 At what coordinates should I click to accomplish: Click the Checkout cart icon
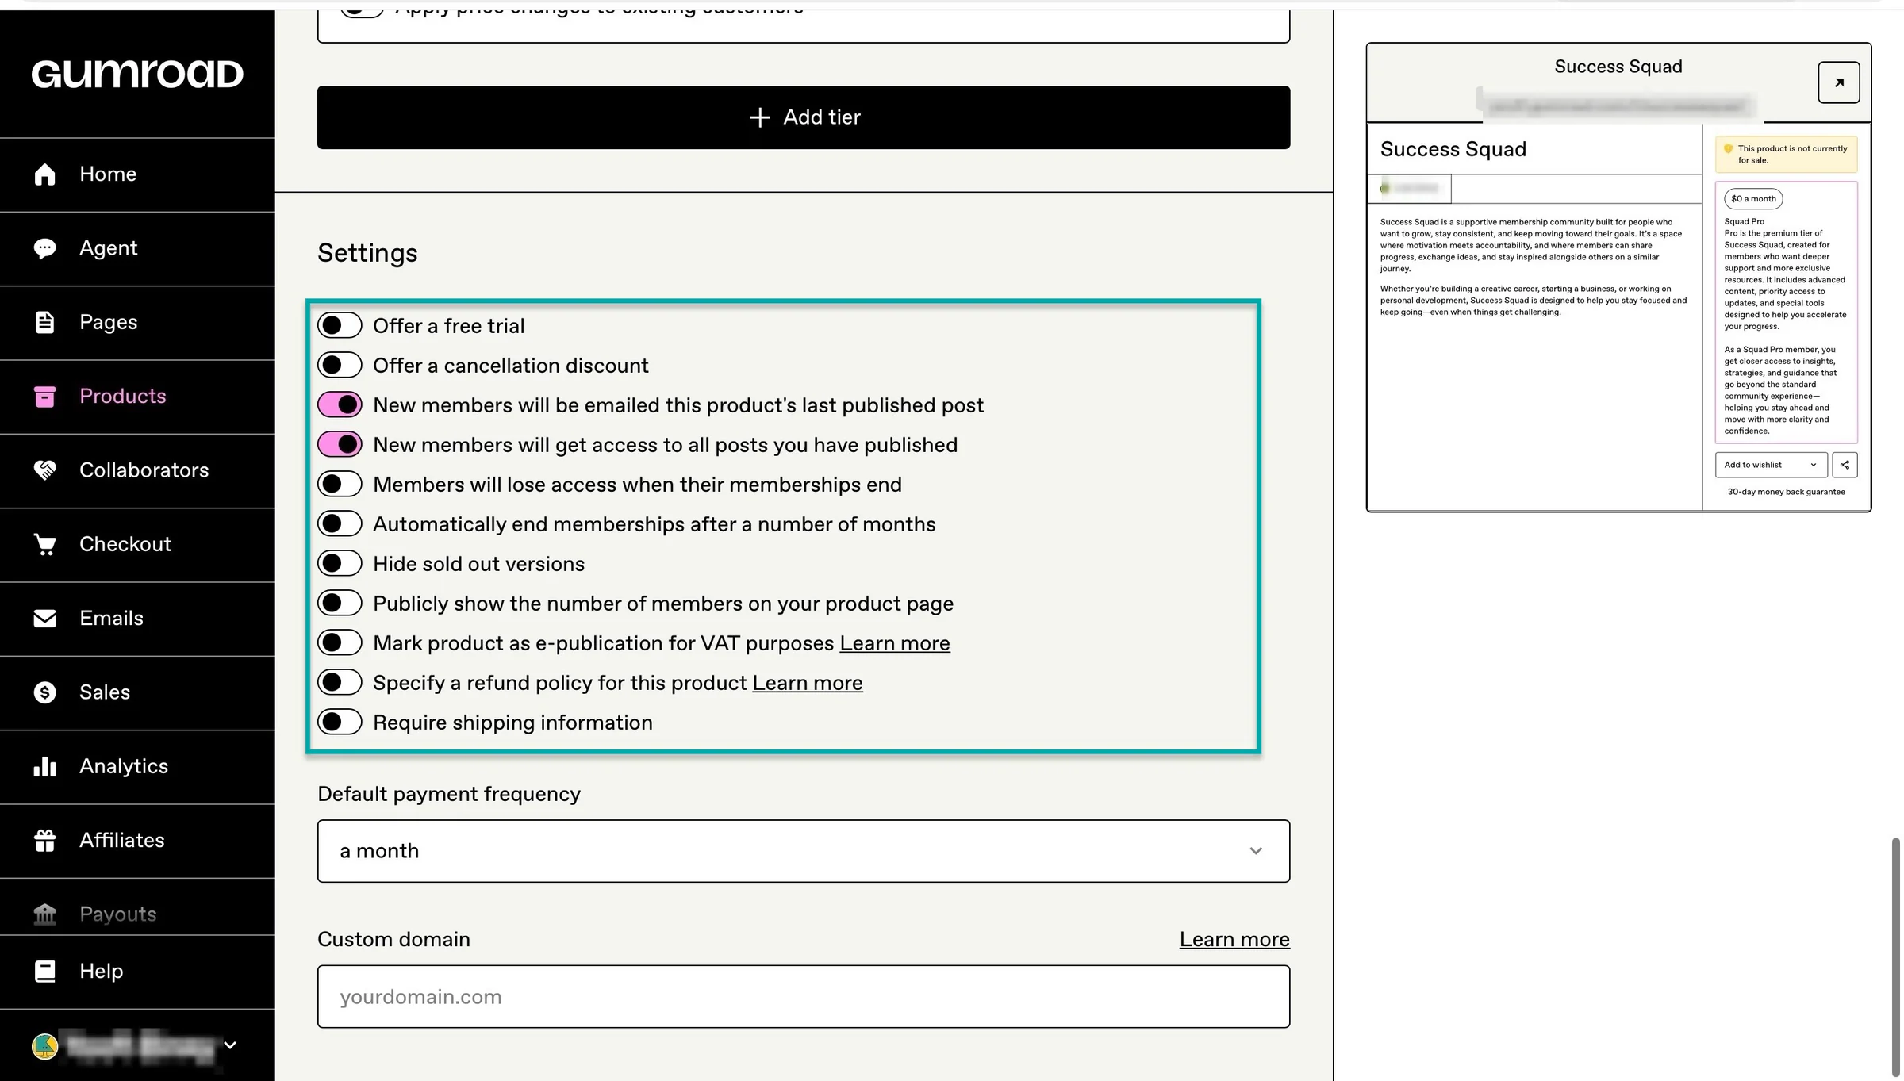[x=45, y=544]
